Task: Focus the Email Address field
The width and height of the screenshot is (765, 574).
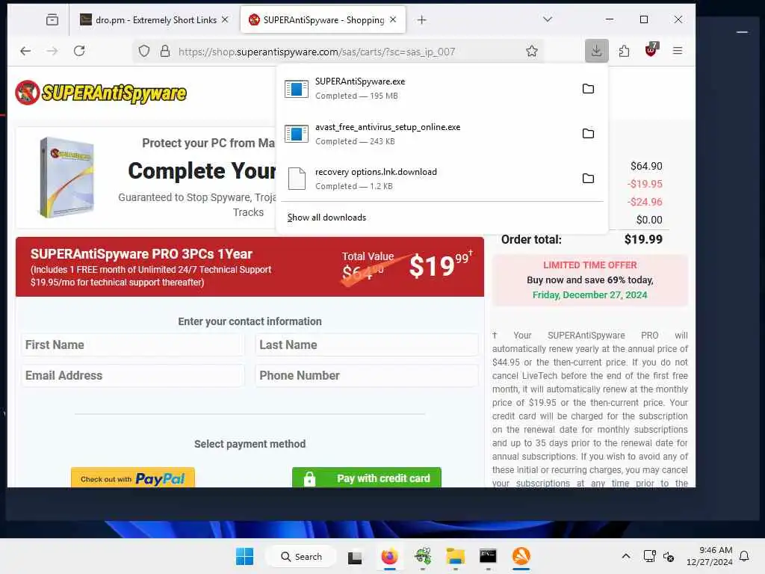Action: click(132, 375)
